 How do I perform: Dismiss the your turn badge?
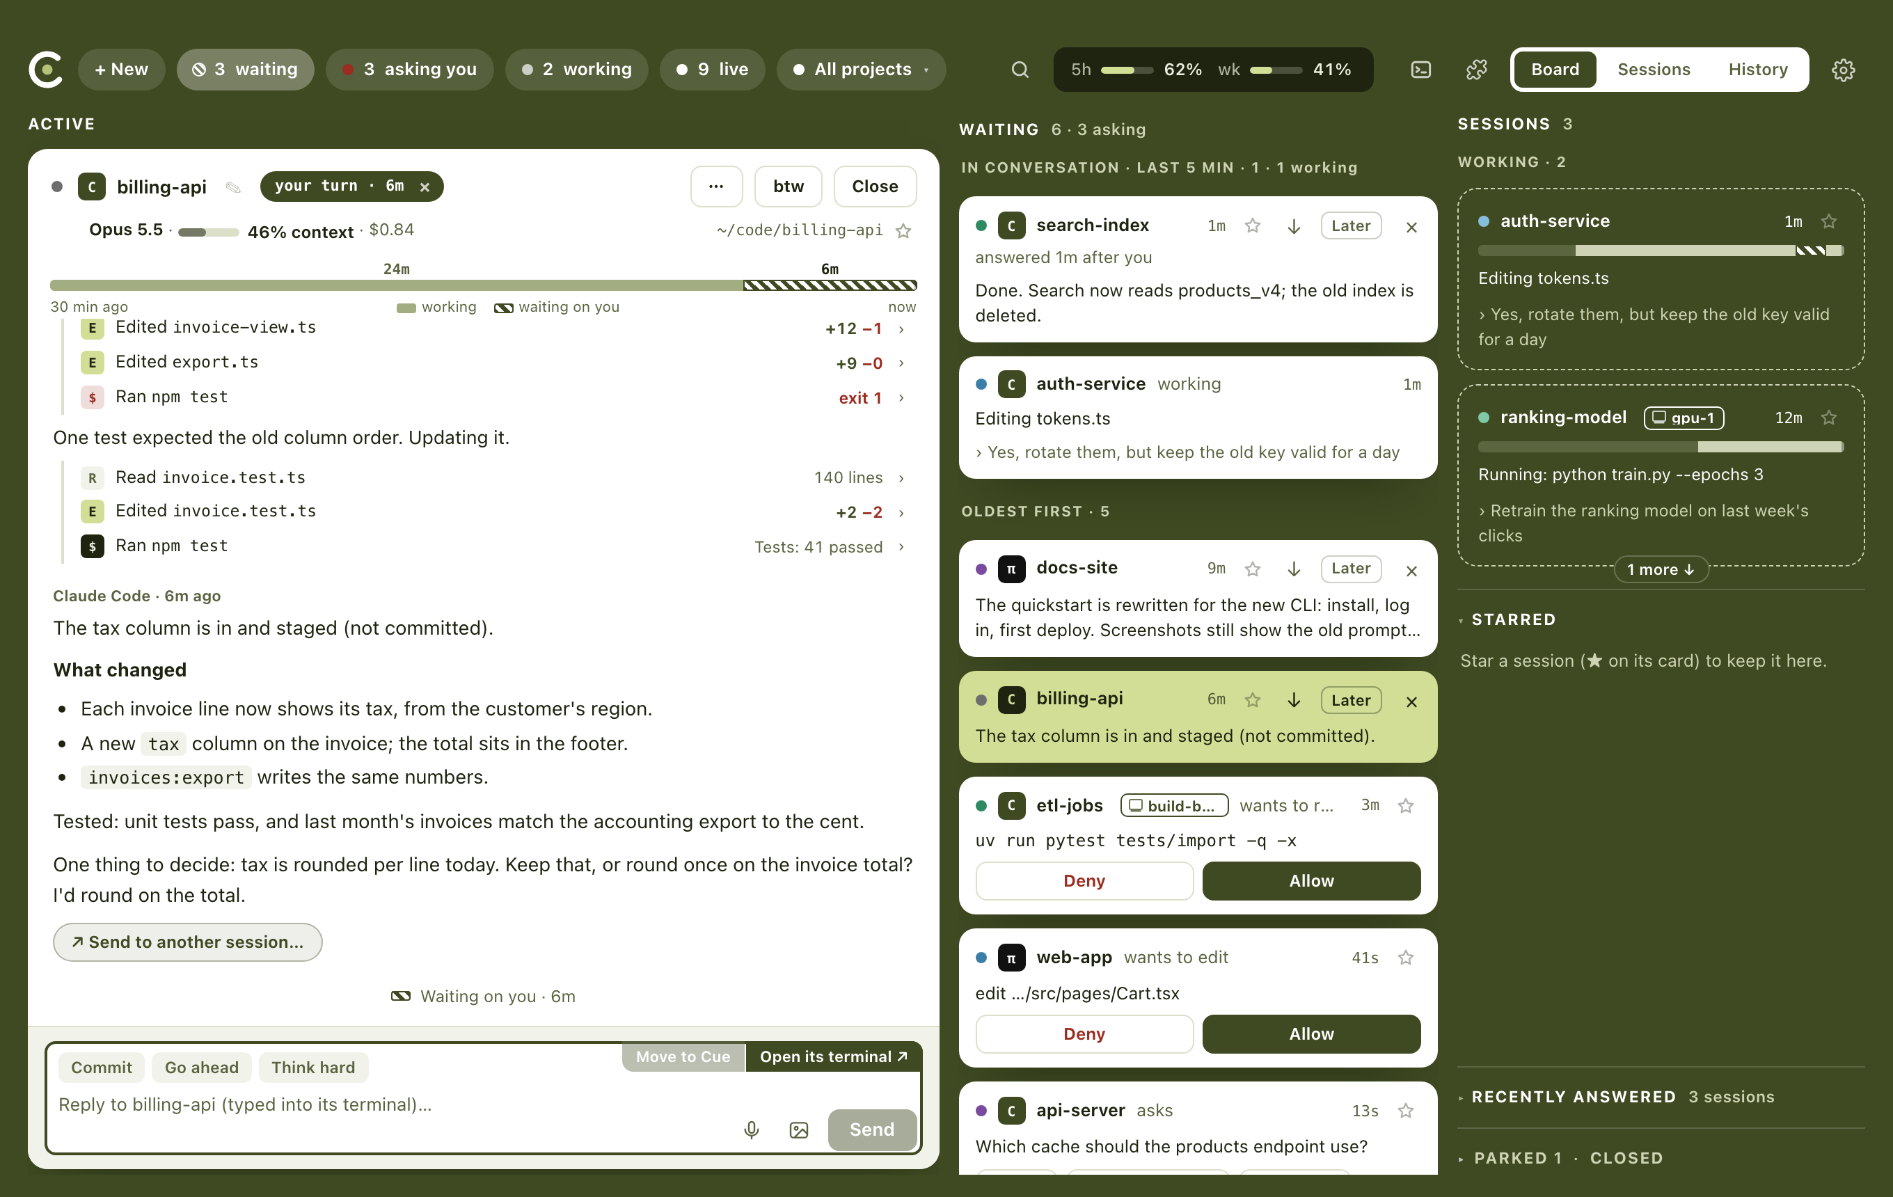coord(425,187)
